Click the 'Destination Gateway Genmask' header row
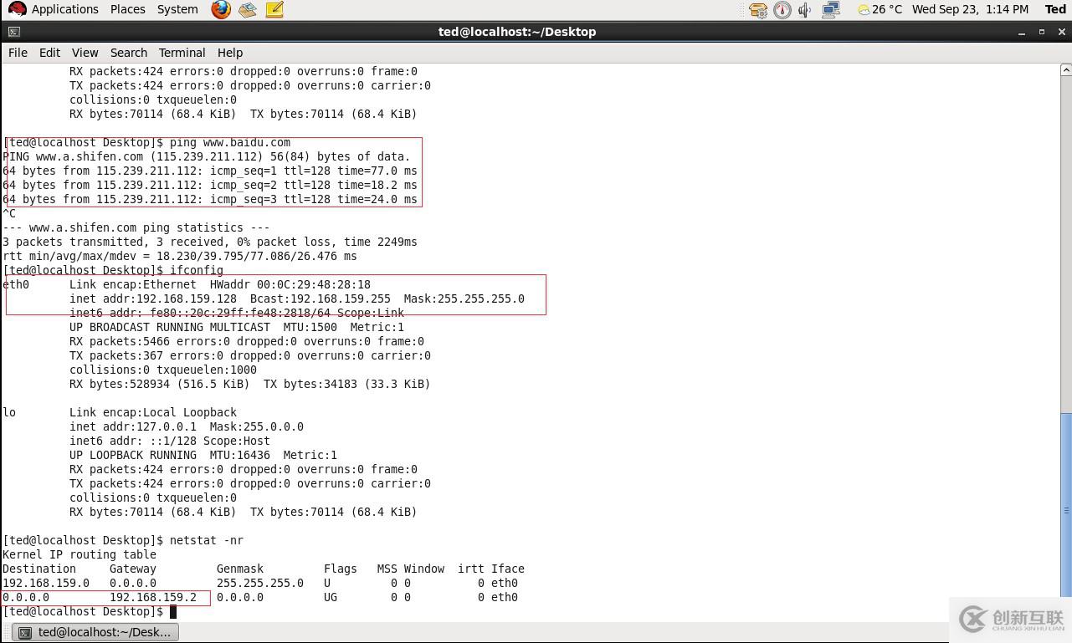The height and width of the screenshot is (643, 1072). point(264,569)
